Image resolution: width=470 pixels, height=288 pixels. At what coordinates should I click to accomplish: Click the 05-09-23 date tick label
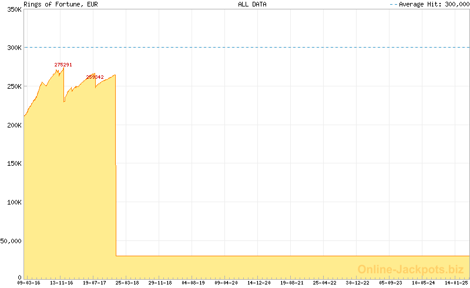(x=391, y=283)
